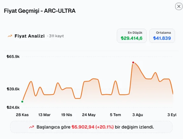Viewport: 183px width, 139px height.
Task: Click the red trend icon before Başlangıca göre
Action: click(x=32, y=127)
